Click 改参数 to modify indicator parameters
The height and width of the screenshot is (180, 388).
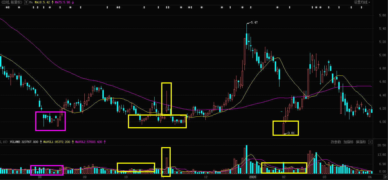(336, 142)
